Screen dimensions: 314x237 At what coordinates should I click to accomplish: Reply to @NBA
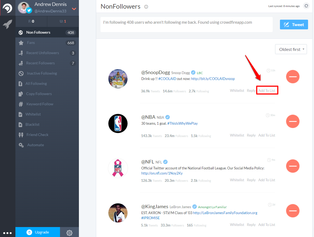(251, 135)
